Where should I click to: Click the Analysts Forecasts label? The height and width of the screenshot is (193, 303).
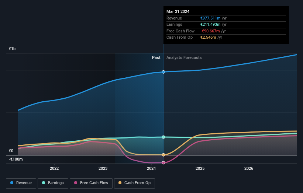click(x=184, y=58)
